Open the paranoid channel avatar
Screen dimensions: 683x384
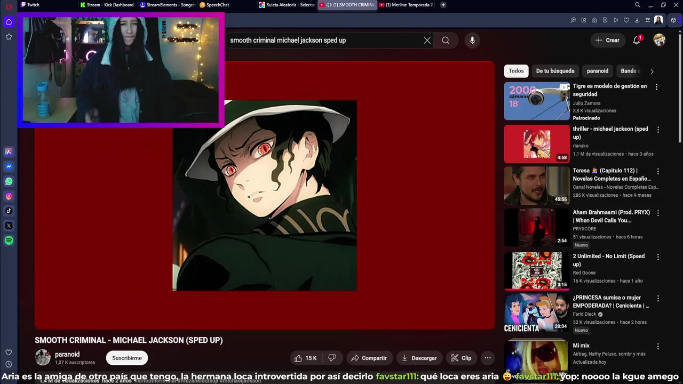(43, 357)
